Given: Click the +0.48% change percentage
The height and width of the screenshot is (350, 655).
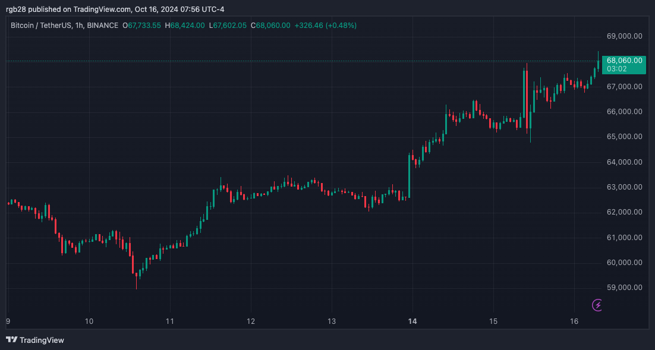Looking at the screenshot, I should point(340,26).
